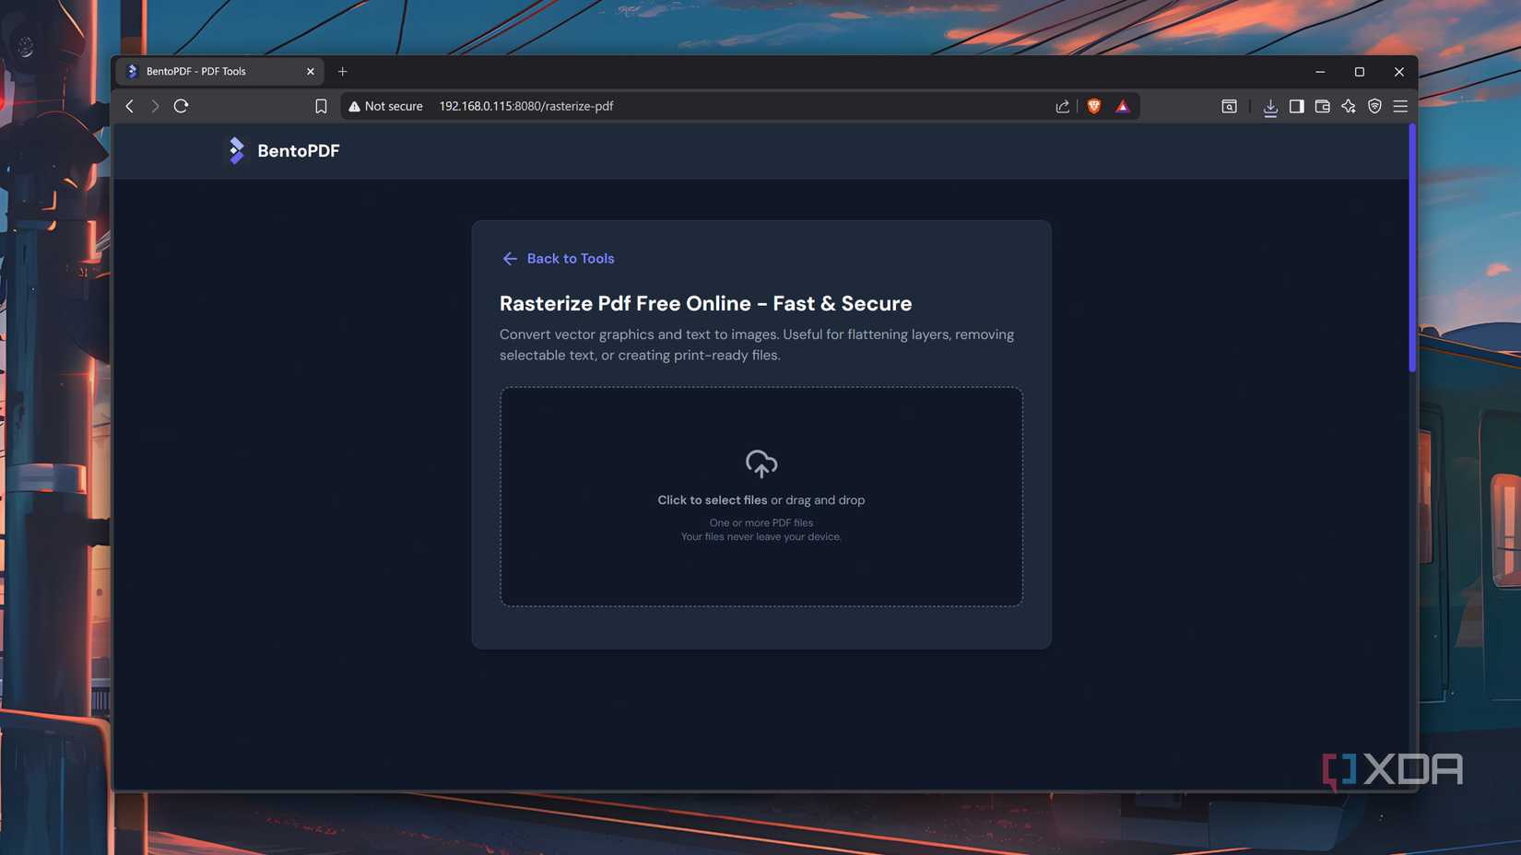Click the Back to Tools link
This screenshot has width=1521, height=855.
coord(557,258)
